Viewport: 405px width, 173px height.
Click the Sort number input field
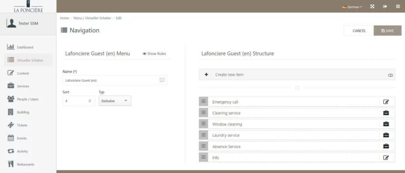pyautogui.click(x=76, y=101)
